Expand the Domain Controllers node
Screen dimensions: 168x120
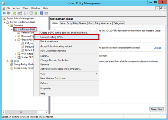(15, 36)
